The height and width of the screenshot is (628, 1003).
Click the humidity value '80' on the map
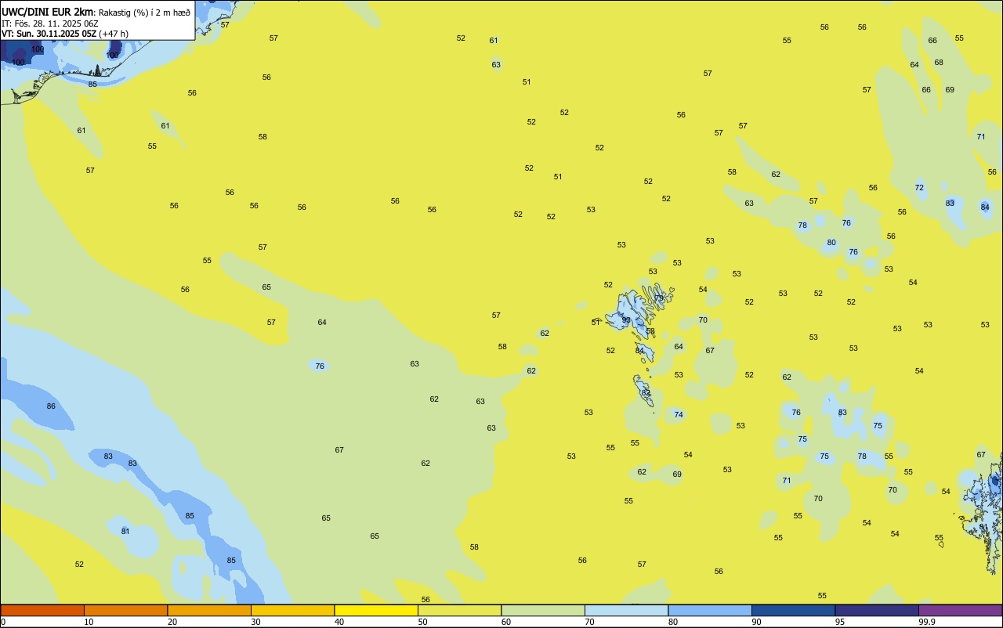[x=831, y=243]
